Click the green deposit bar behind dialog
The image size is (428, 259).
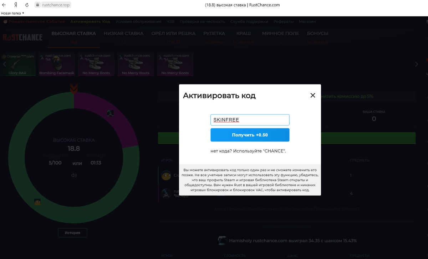287,138
